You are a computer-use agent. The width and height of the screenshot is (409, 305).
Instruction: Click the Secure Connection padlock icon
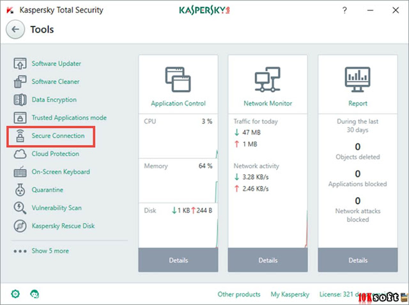[20, 136]
